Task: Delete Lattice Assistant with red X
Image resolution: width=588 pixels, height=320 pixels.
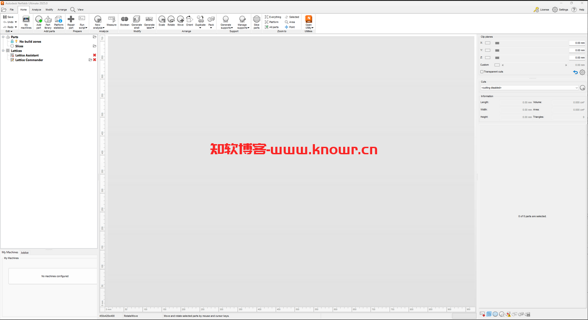Action: (x=94, y=55)
